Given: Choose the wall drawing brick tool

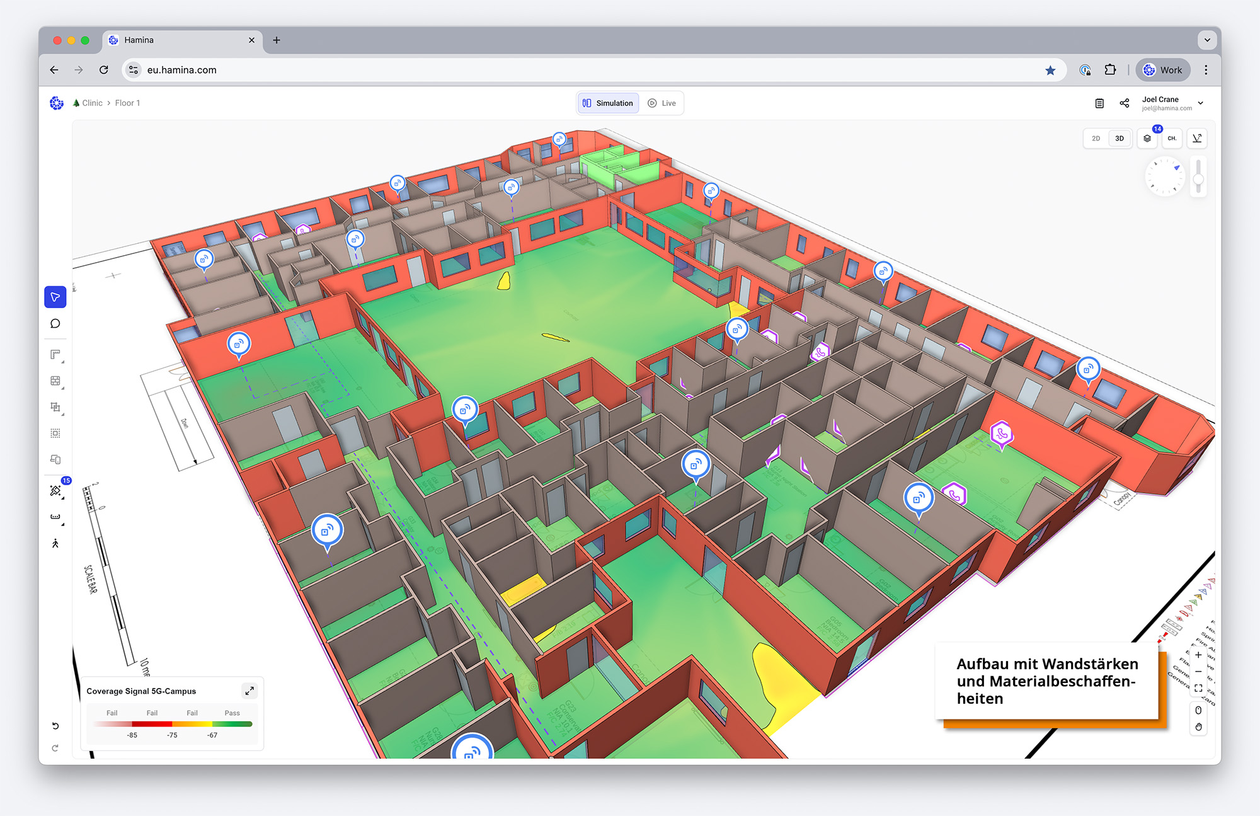Looking at the screenshot, I should point(55,381).
